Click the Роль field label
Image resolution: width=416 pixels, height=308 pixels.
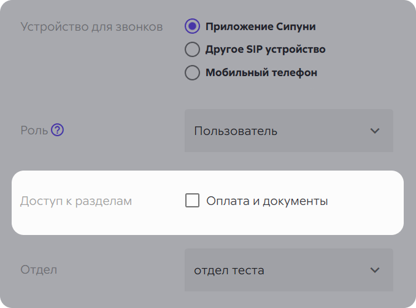click(34, 131)
